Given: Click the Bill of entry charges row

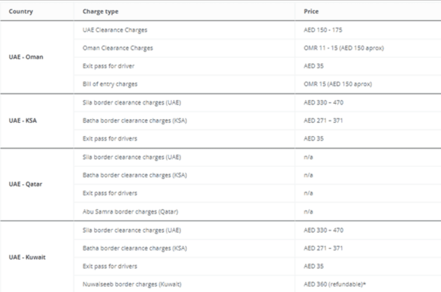Looking at the screenshot, I should tap(258, 84).
